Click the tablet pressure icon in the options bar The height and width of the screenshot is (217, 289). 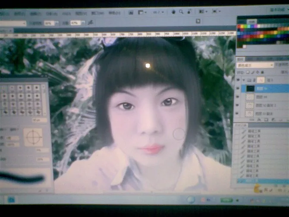tap(198, 21)
